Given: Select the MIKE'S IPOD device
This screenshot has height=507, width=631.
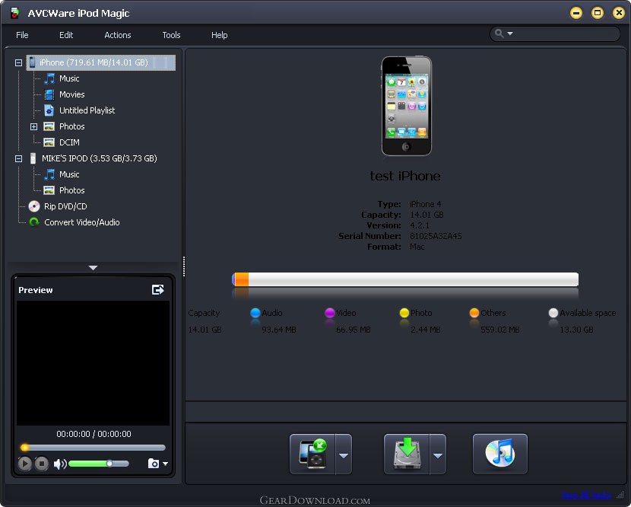Looking at the screenshot, I should point(100,158).
